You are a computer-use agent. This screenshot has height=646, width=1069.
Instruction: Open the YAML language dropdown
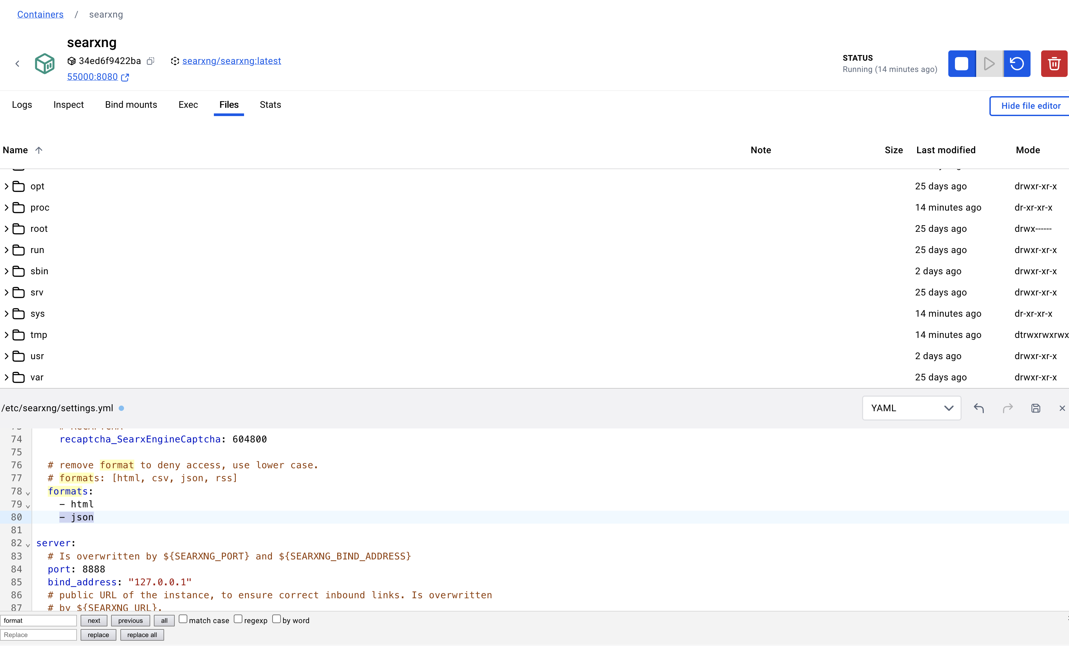click(911, 408)
